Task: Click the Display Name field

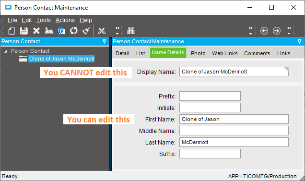Action: coord(234,72)
